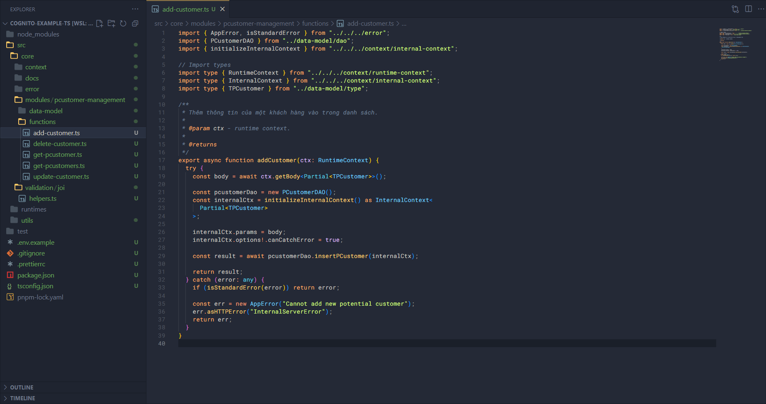Close the add-customer.ts tab
This screenshot has height=404, width=766.
[x=222, y=9]
